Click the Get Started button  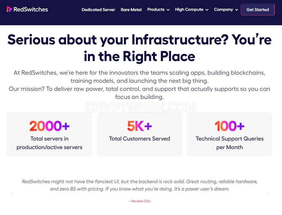[x=258, y=10]
